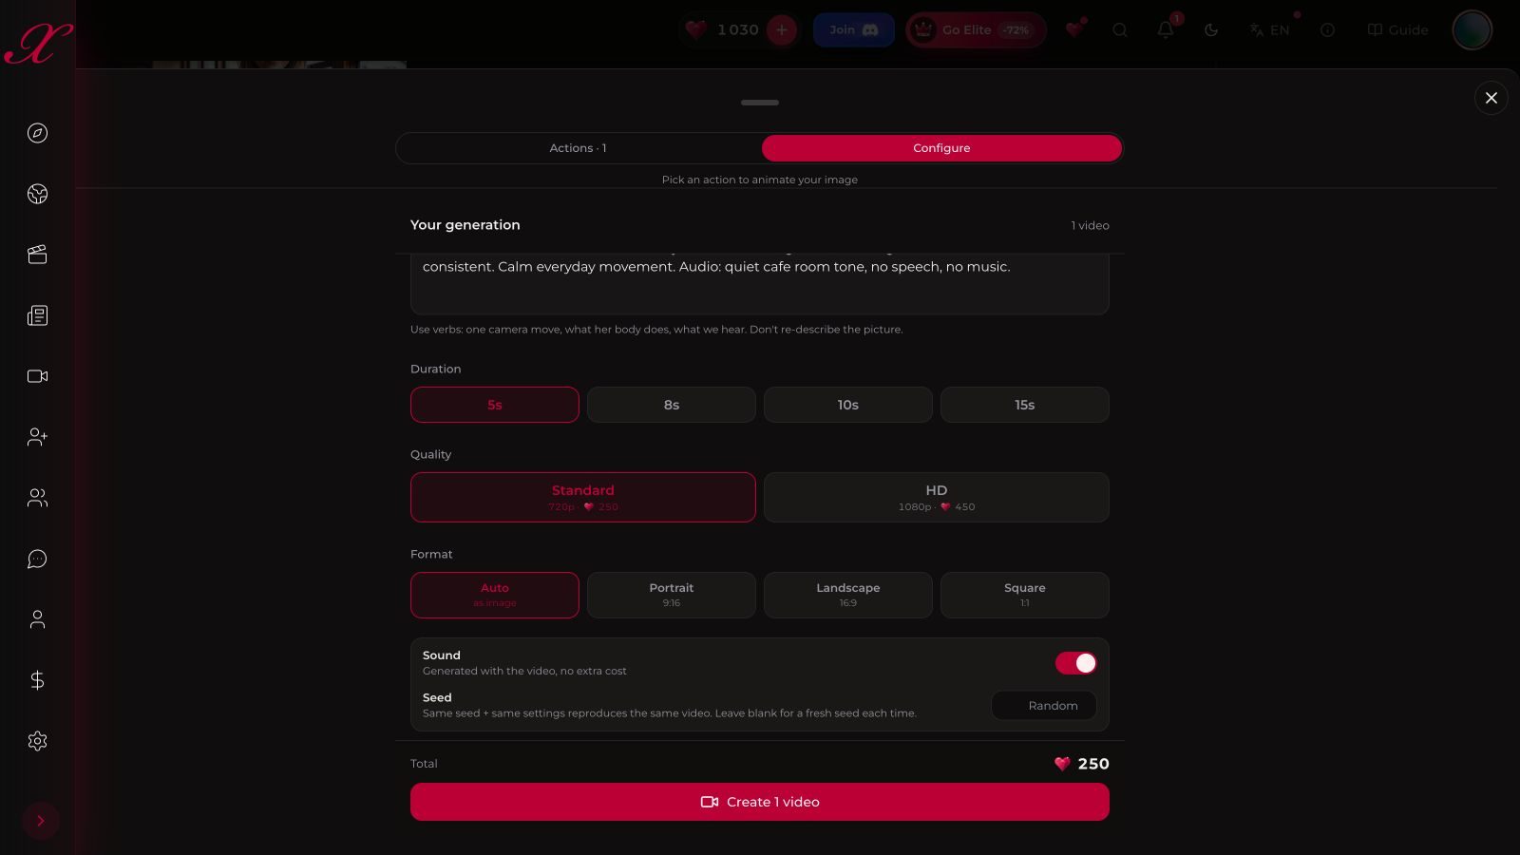Close the generation dialog

coord(1491,98)
